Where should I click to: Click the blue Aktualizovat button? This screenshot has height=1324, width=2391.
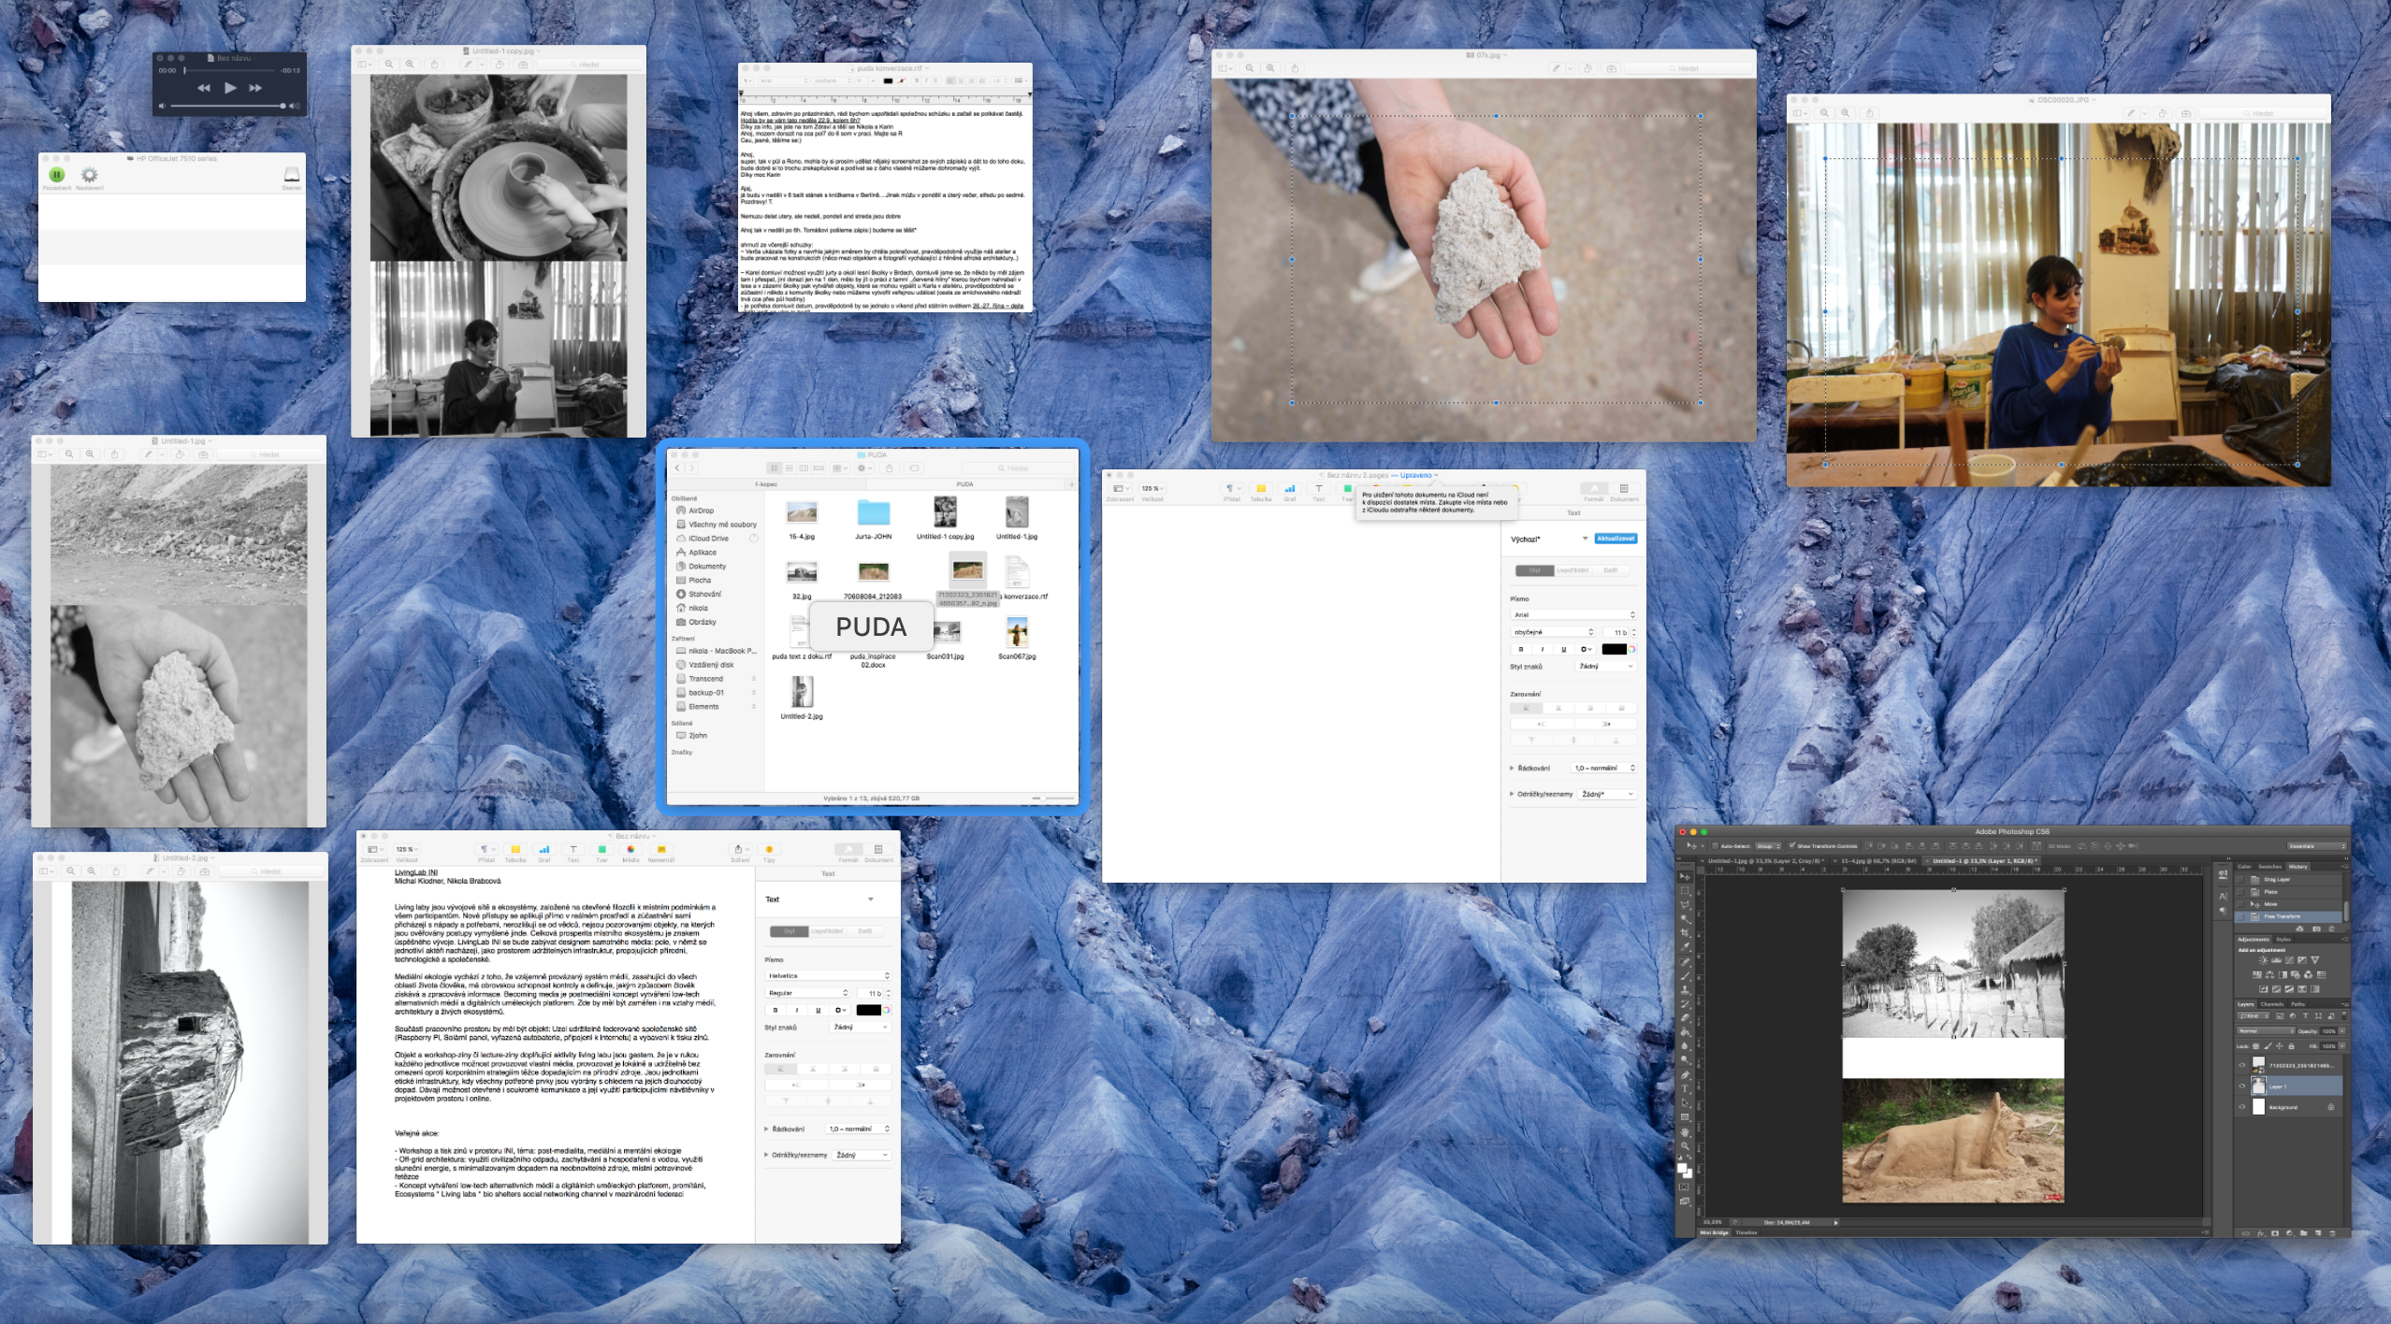click(1616, 539)
